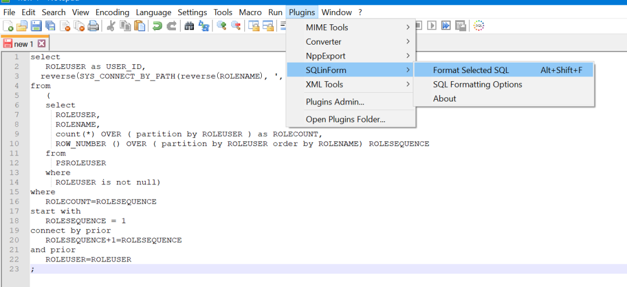Image resolution: width=627 pixels, height=287 pixels.
Task: Select the highlighted SQLinForm plugin entry
Action: pos(351,70)
